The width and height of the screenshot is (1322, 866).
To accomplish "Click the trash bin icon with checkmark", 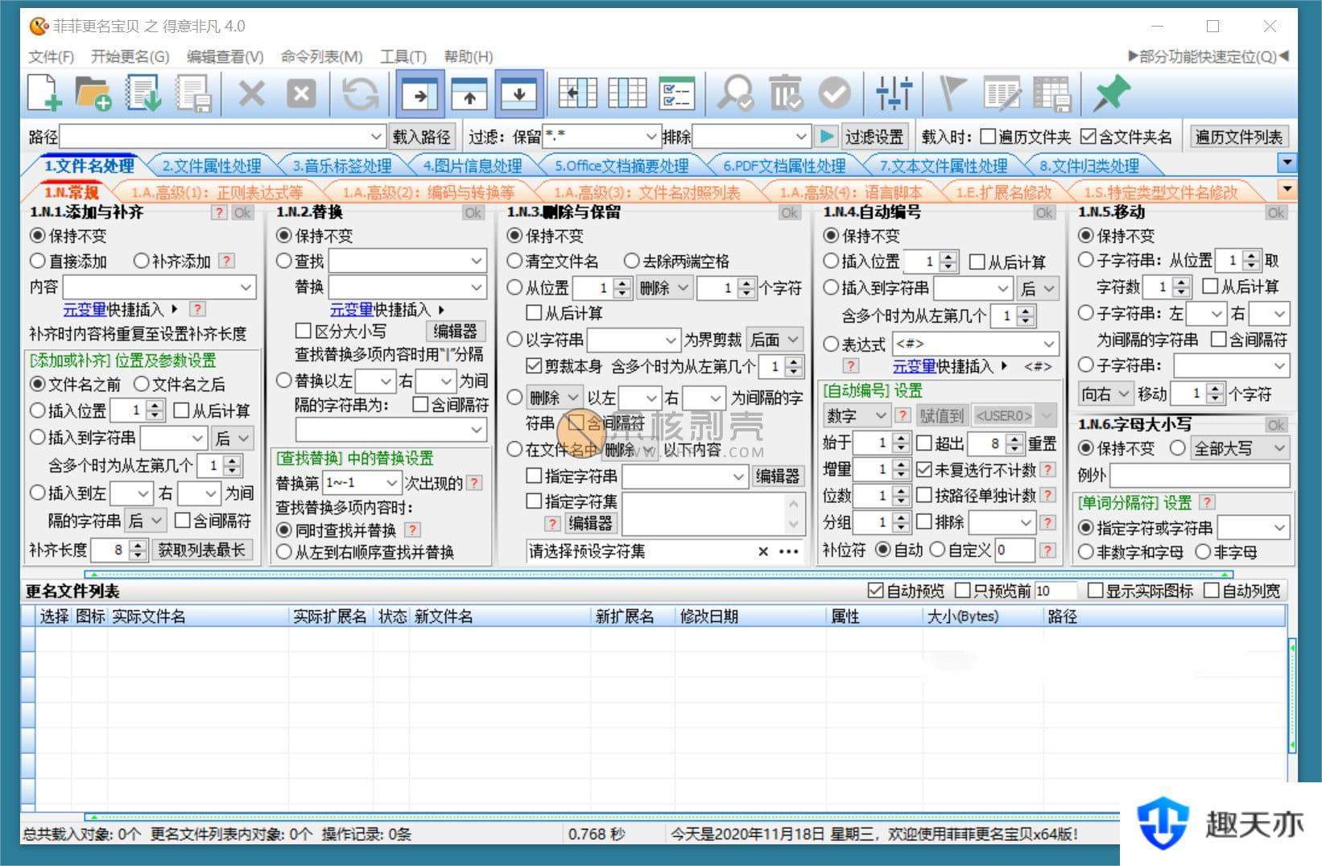I will click(785, 93).
